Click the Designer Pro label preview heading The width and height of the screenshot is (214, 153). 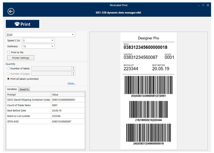click(x=148, y=38)
